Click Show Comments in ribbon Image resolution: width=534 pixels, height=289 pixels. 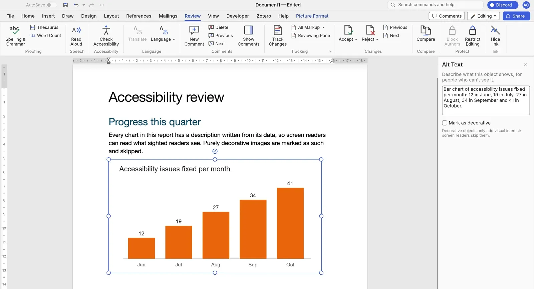coord(249,36)
